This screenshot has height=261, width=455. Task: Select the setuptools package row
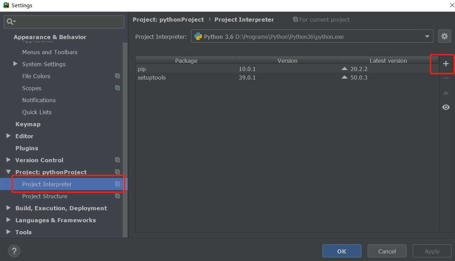tap(287, 78)
